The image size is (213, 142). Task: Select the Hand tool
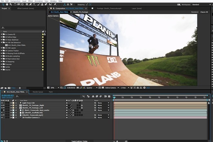[7, 5]
